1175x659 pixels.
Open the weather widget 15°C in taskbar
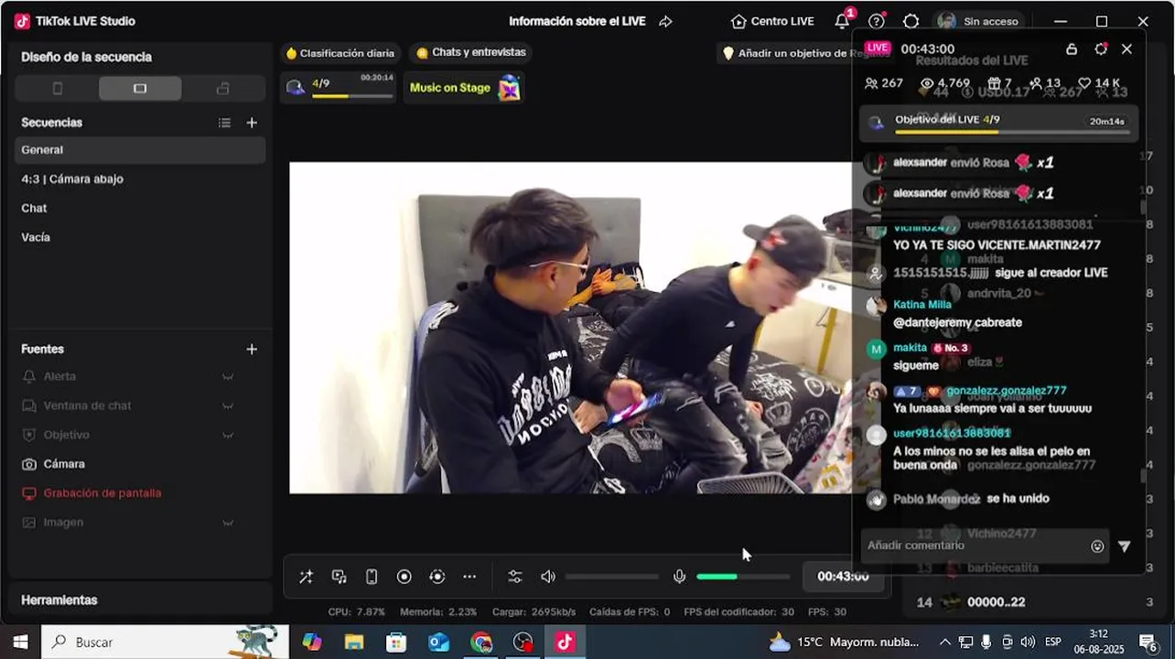tap(845, 643)
